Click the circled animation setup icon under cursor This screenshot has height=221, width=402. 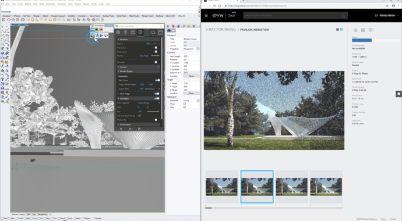(93, 36)
